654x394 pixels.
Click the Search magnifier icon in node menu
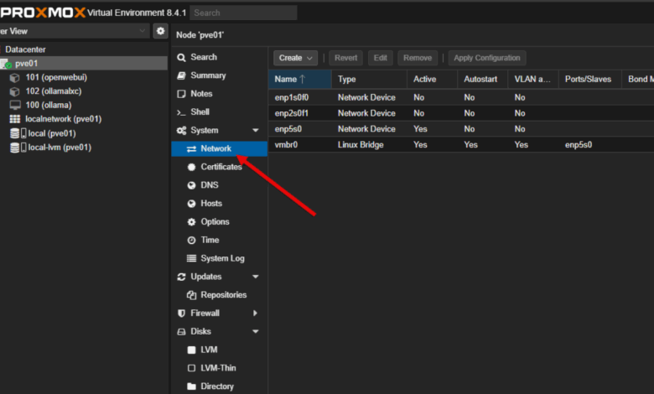click(x=181, y=57)
